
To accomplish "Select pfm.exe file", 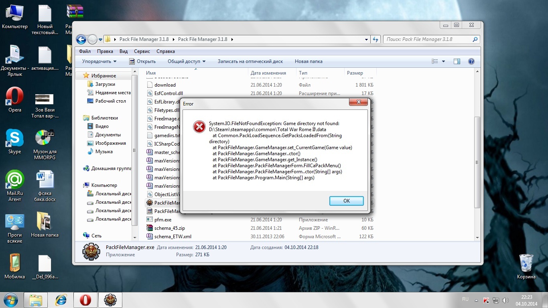I will (x=163, y=220).
